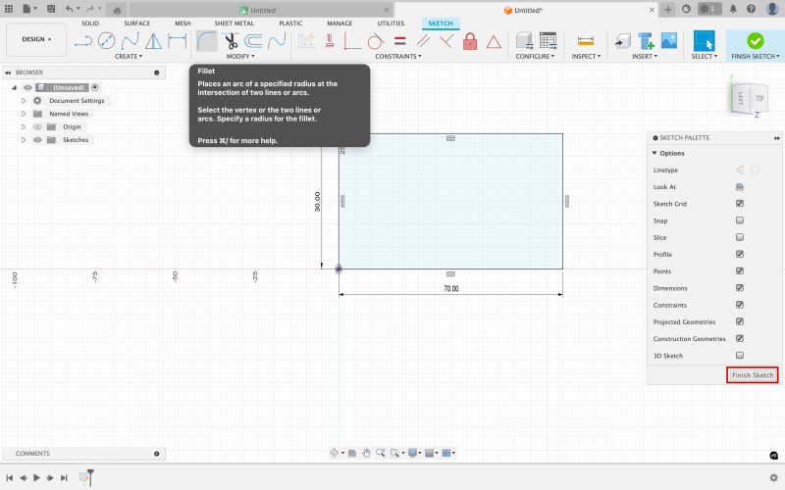Viewport: 785px width, 490px height.
Task: Open the Help question mark
Action: (x=751, y=9)
